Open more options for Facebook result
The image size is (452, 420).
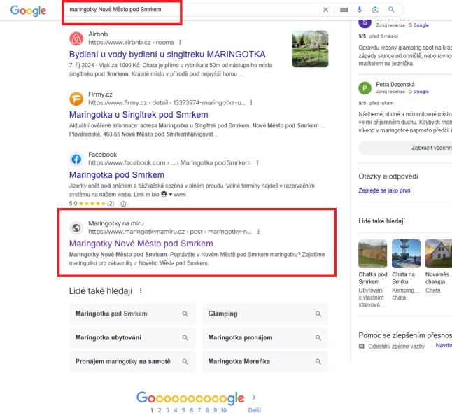[x=257, y=163]
